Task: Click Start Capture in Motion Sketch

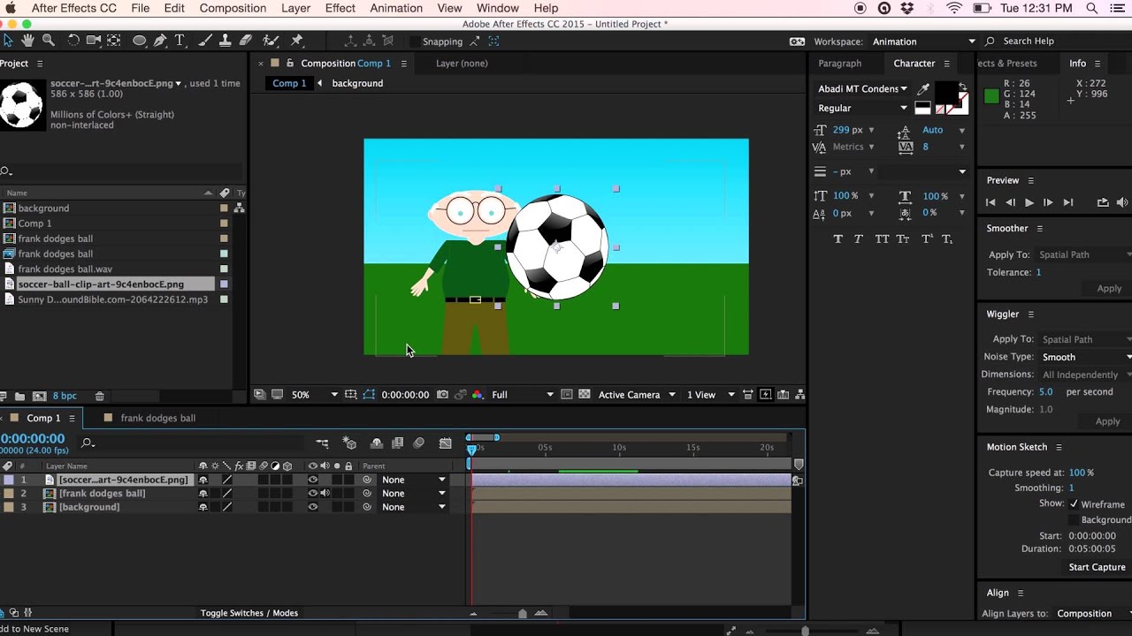Action: [x=1097, y=567]
